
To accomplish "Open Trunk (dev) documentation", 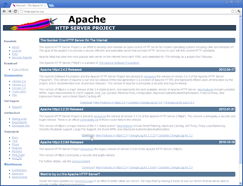I will pyautogui.click(x=19, y=92).
